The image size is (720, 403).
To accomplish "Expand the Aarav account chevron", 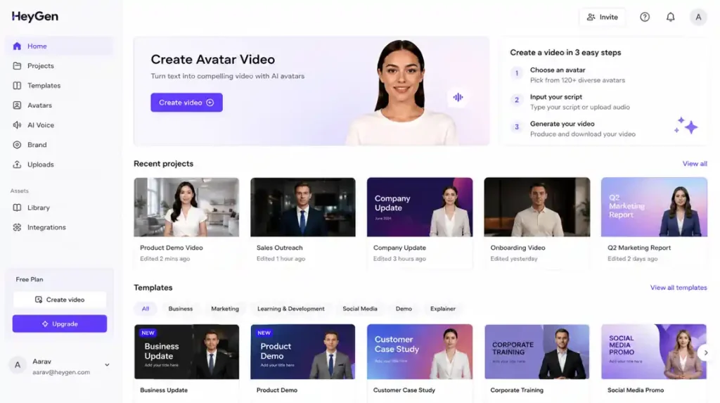I will (x=107, y=365).
